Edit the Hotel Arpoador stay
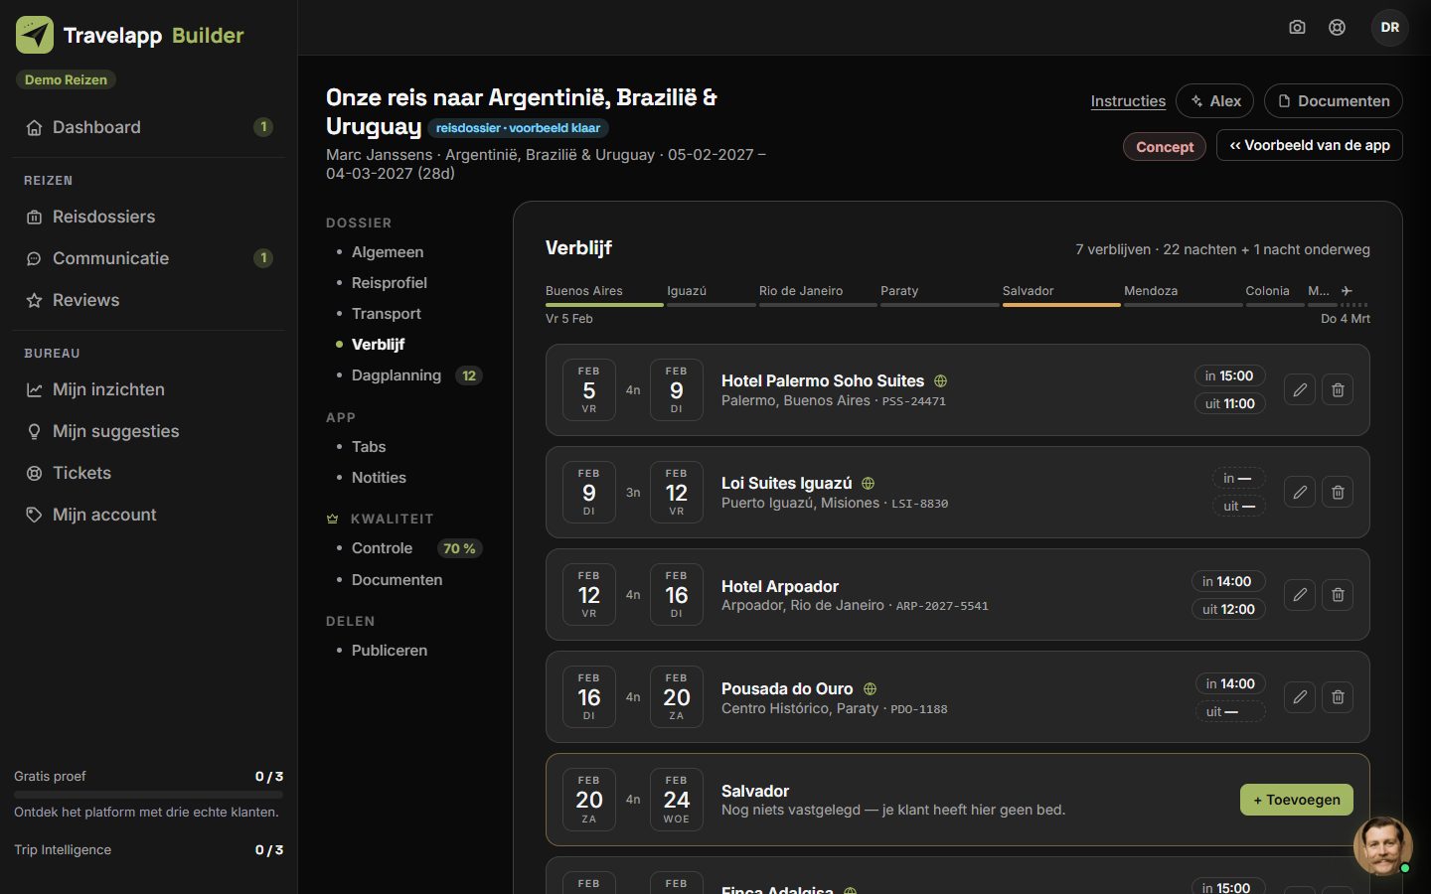 (x=1300, y=595)
